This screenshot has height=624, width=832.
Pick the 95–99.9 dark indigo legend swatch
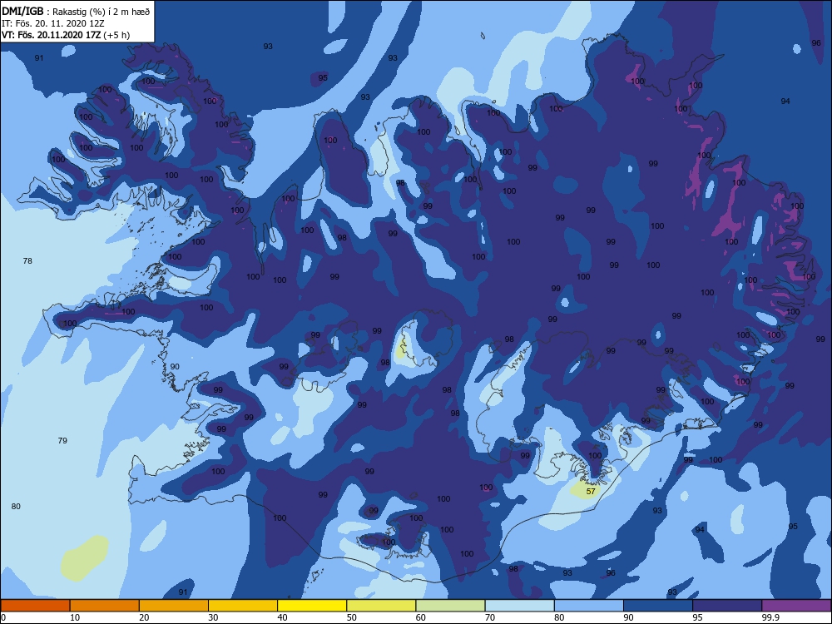coord(727,606)
